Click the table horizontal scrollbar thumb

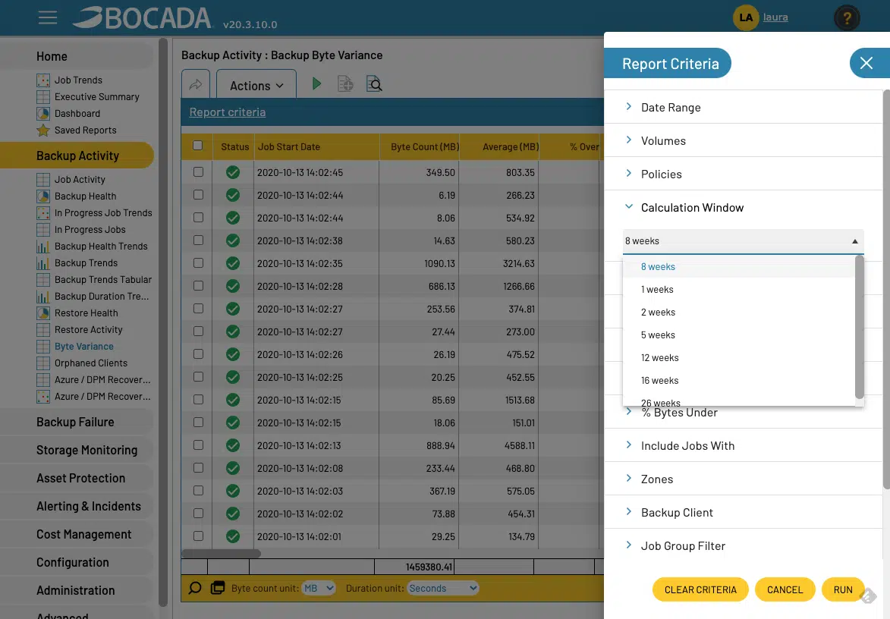pos(222,553)
